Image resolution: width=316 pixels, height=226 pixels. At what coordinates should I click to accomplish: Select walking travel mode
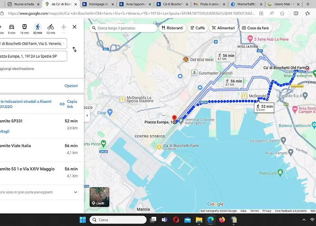pos(37,27)
